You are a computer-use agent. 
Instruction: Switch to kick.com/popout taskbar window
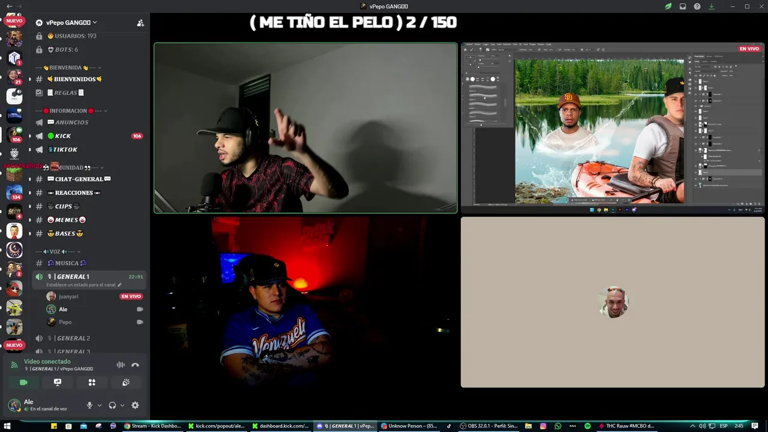(217, 426)
